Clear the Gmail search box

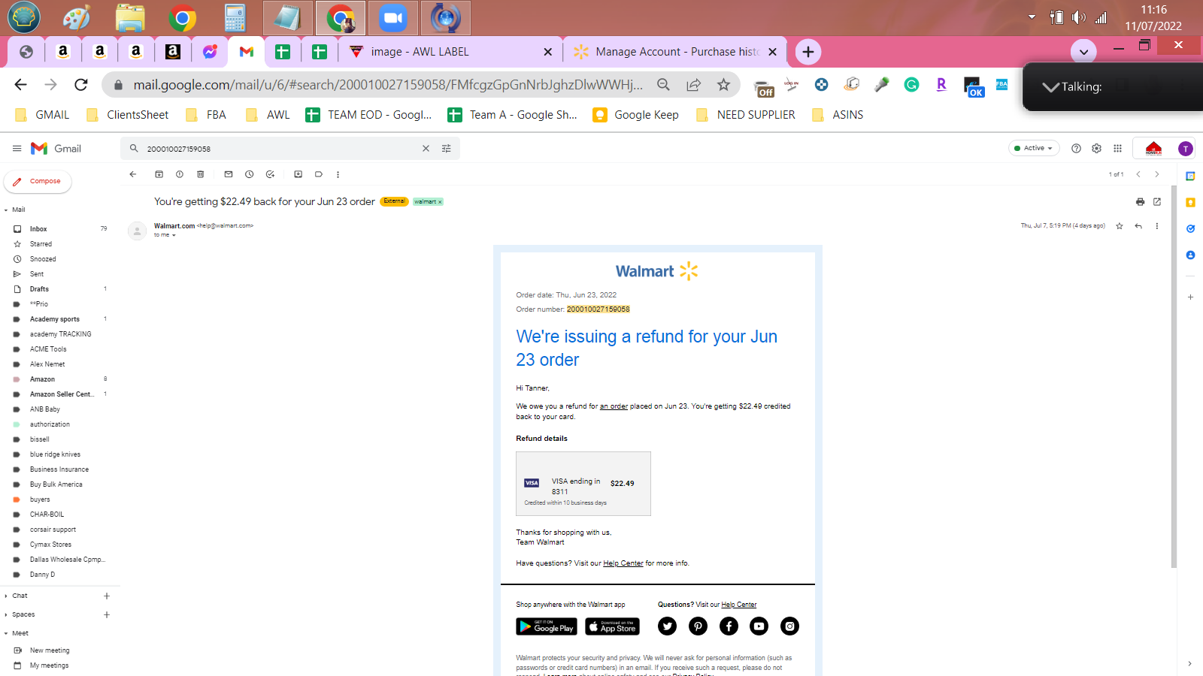(426, 149)
